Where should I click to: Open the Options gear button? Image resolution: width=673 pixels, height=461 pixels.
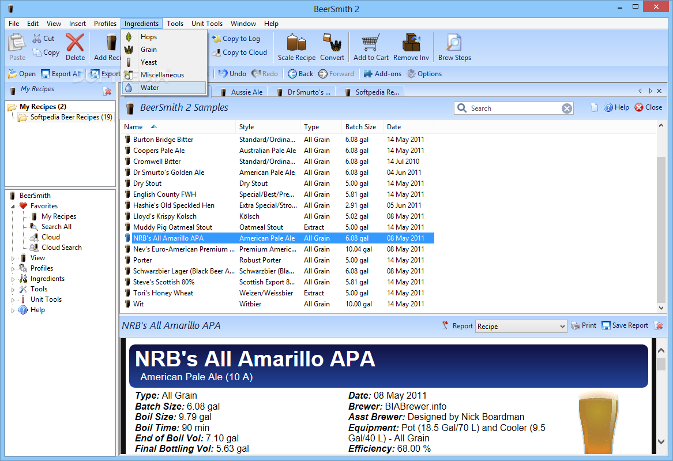(424, 74)
